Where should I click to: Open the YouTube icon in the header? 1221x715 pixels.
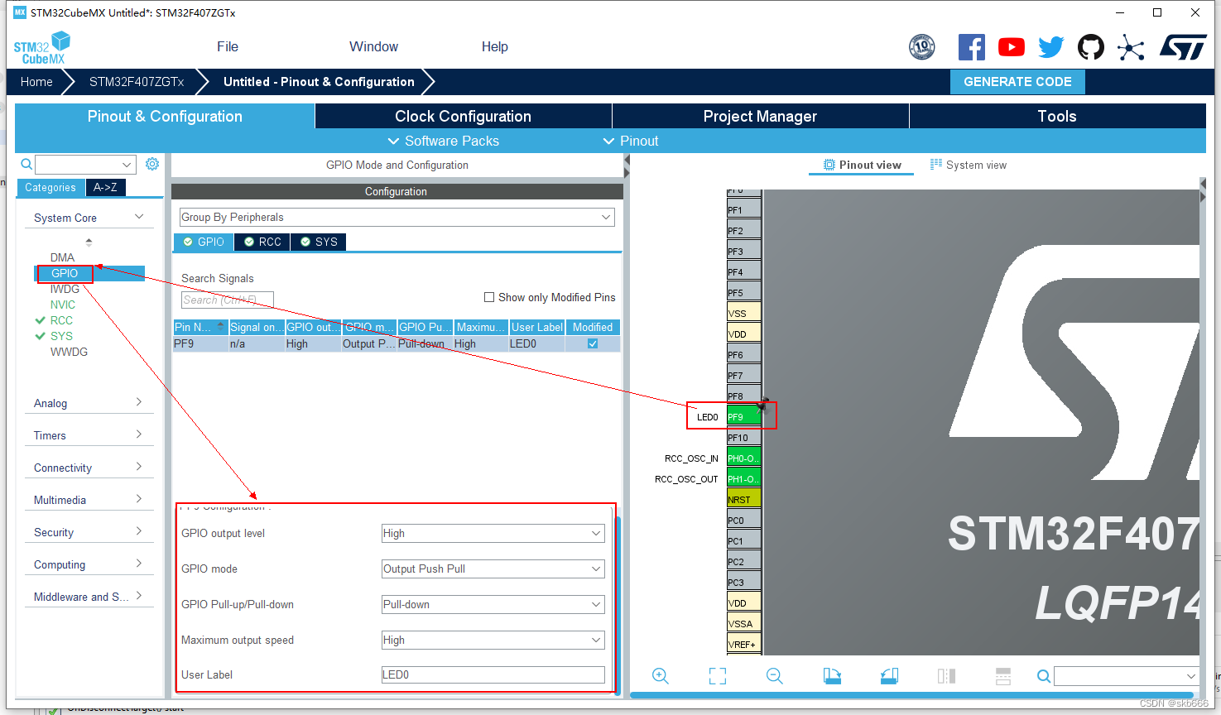[1011, 47]
